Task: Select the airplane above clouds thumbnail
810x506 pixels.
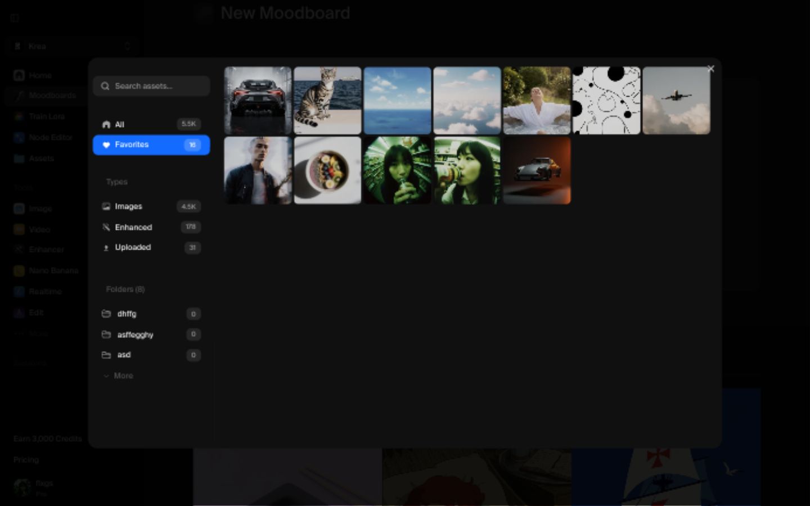Action: (677, 101)
